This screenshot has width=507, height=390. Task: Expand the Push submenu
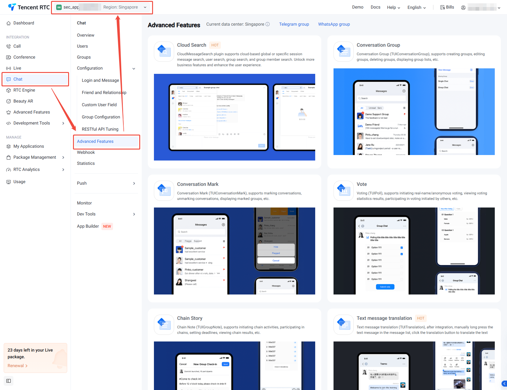pyautogui.click(x=134, y=183)
